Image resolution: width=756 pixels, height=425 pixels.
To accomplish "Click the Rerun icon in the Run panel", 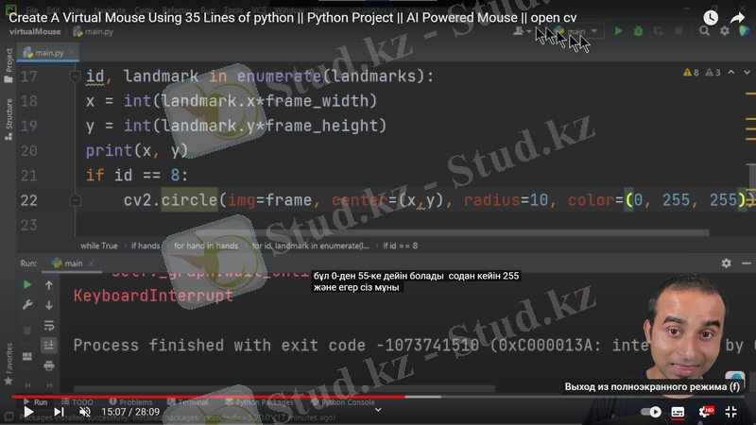I will click(27, 285).
